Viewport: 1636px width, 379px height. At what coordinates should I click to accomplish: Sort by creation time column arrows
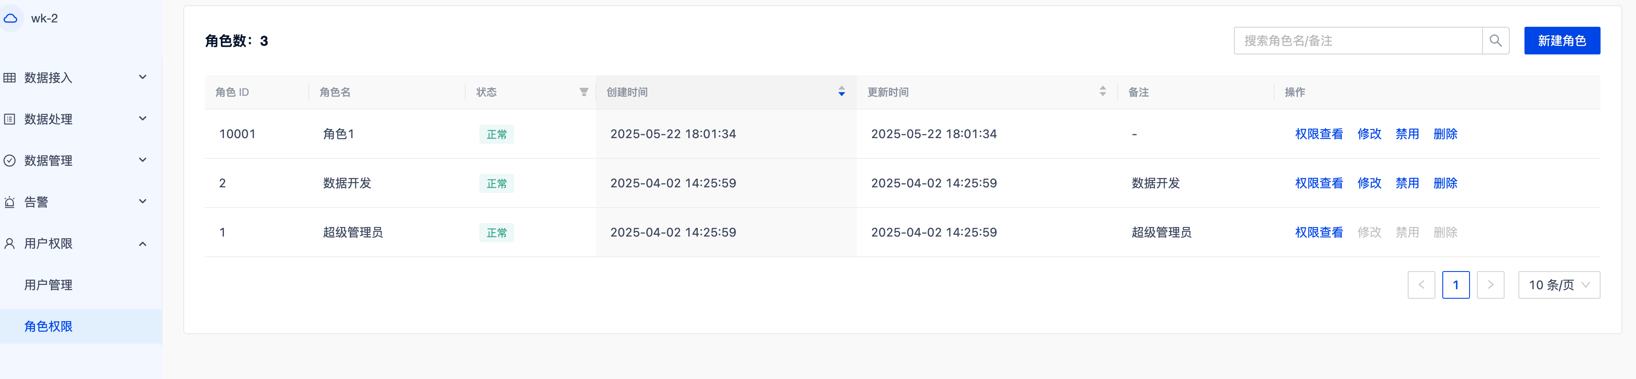[841, 92]
